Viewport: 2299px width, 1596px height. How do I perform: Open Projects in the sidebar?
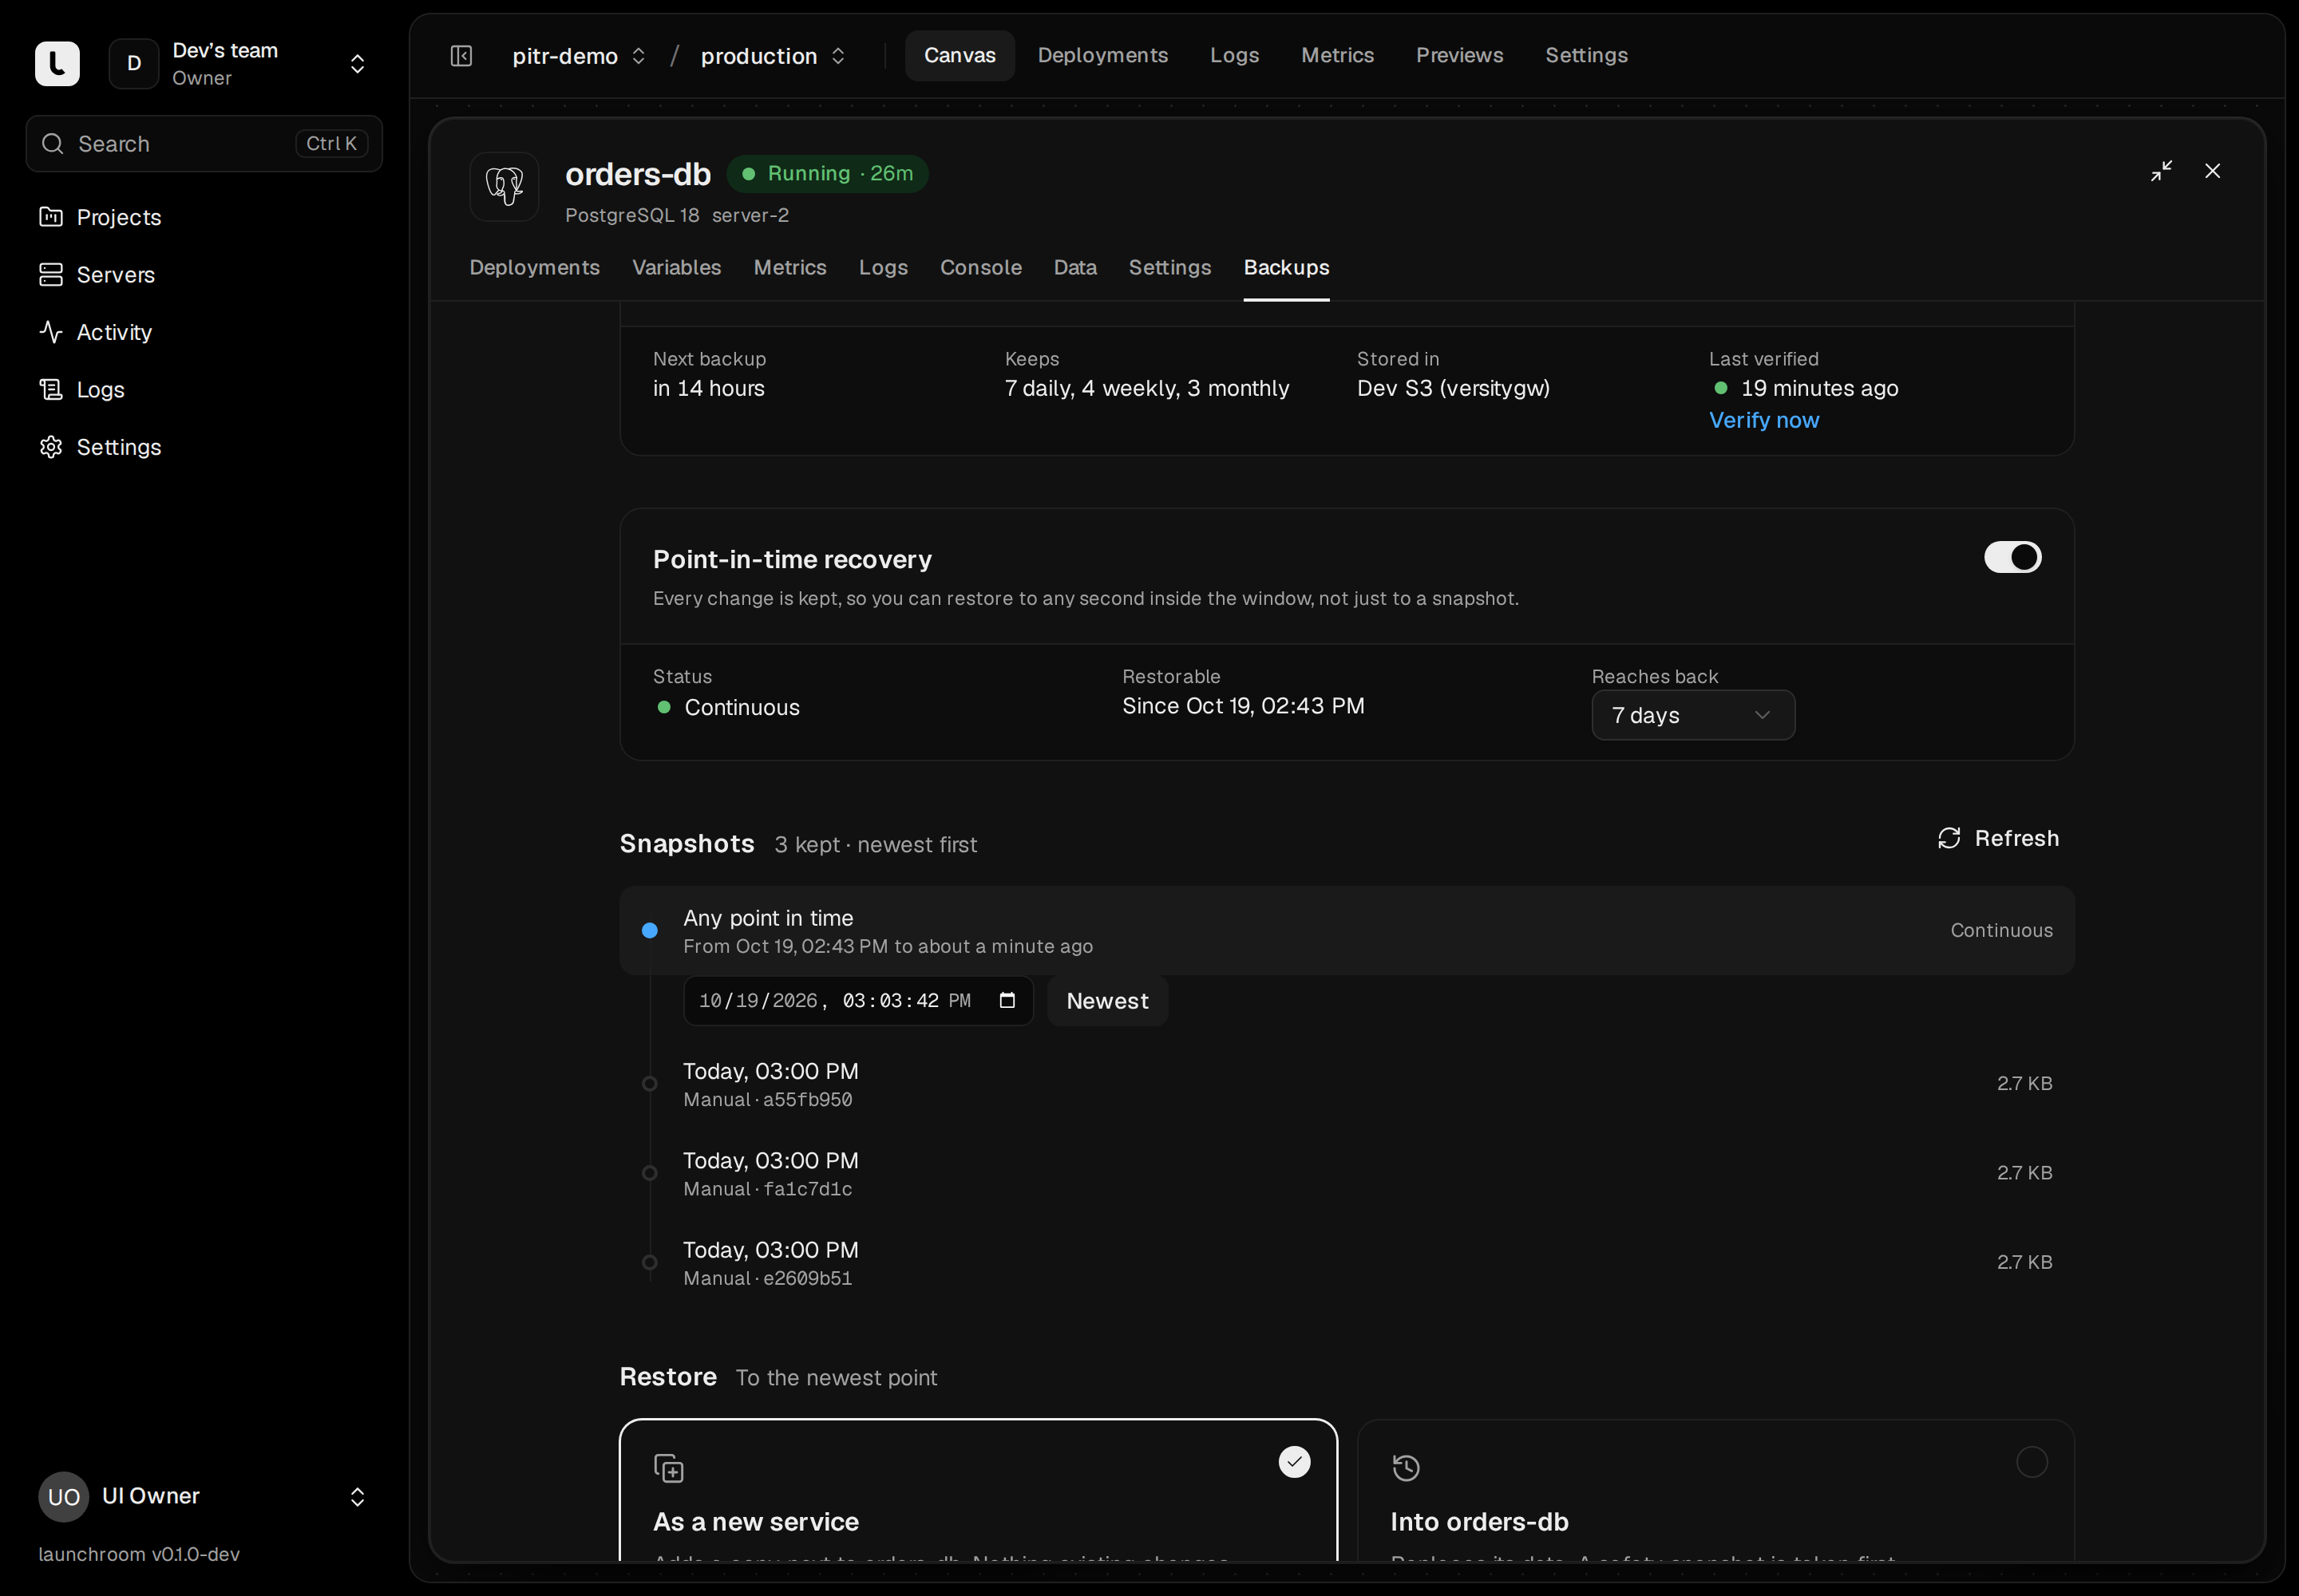coord(204,217)
